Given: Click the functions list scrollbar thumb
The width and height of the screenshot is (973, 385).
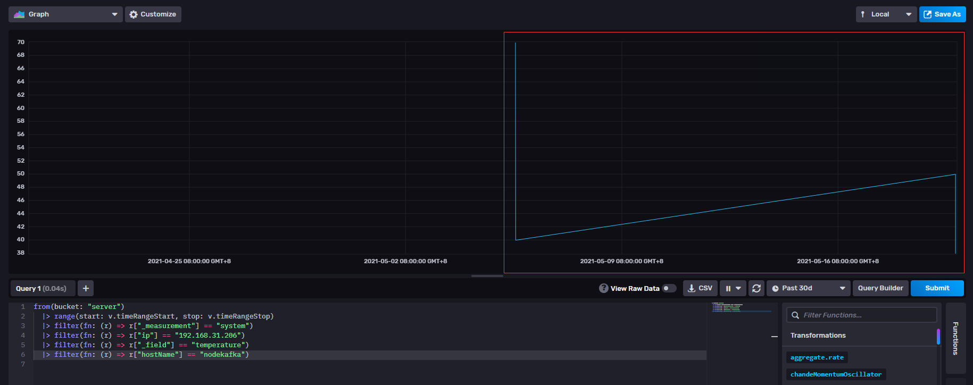Looking at the screenshot, I should tap(938, 337).
